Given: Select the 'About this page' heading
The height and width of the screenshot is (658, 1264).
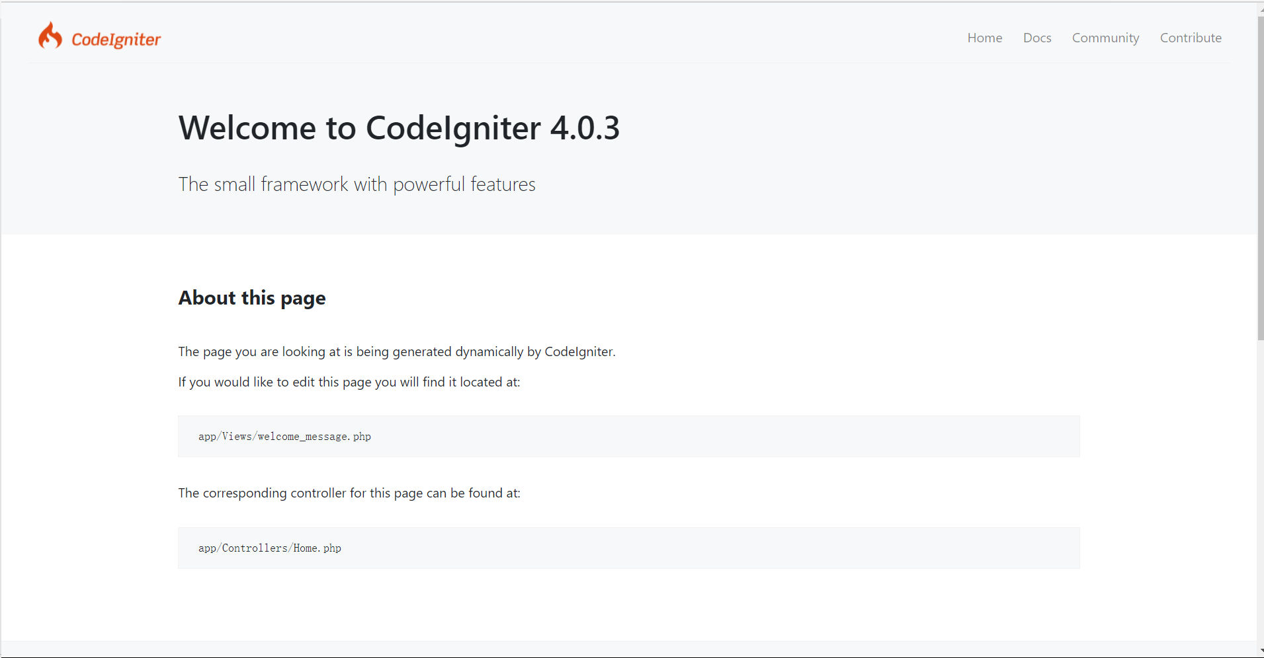Looking at the screenshot, I should [x=251, y=298].
